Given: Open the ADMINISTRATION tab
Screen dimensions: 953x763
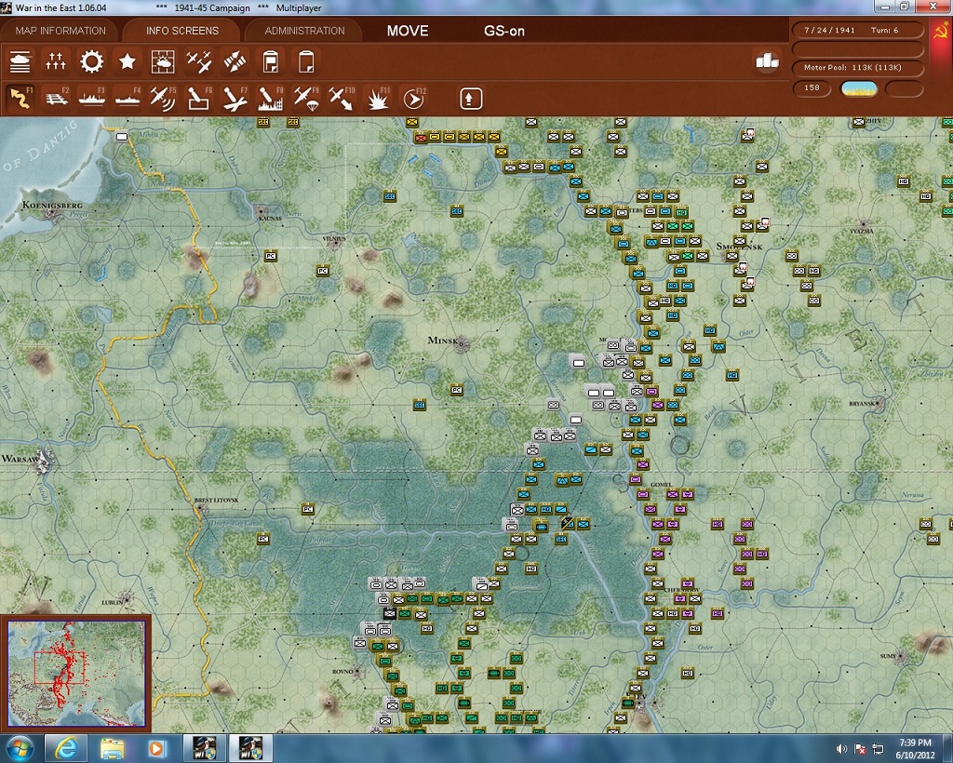Looking at the screenshot, I should pos(304,31).
